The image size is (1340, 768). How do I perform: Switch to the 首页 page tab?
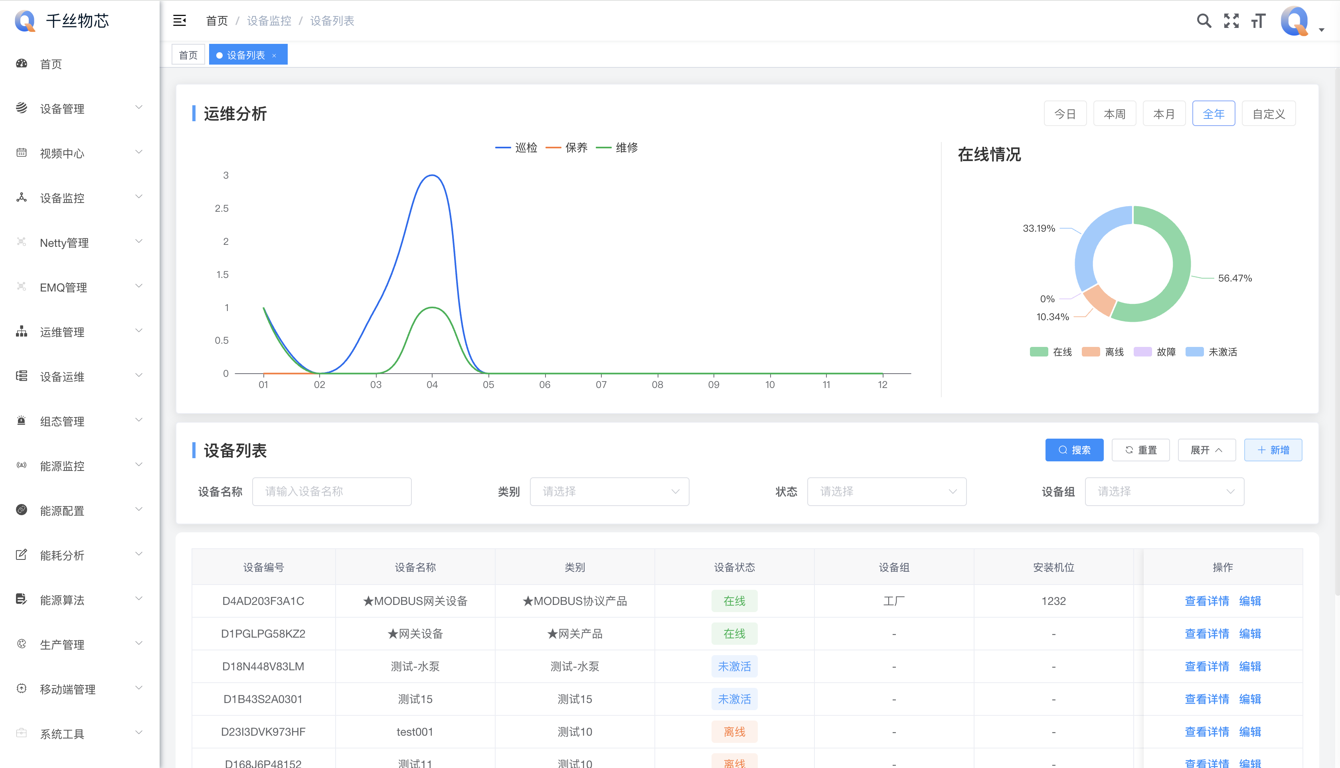188,55
